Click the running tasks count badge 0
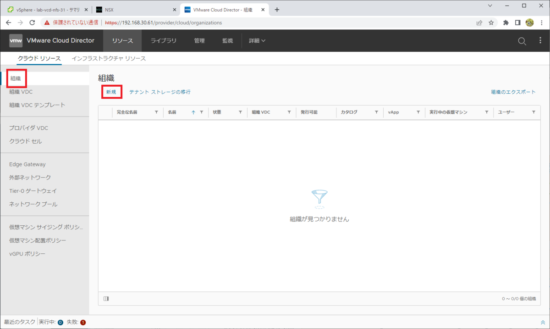Viewport: 550px width, 329px height. pyautogui.click(x=60, y=323)
